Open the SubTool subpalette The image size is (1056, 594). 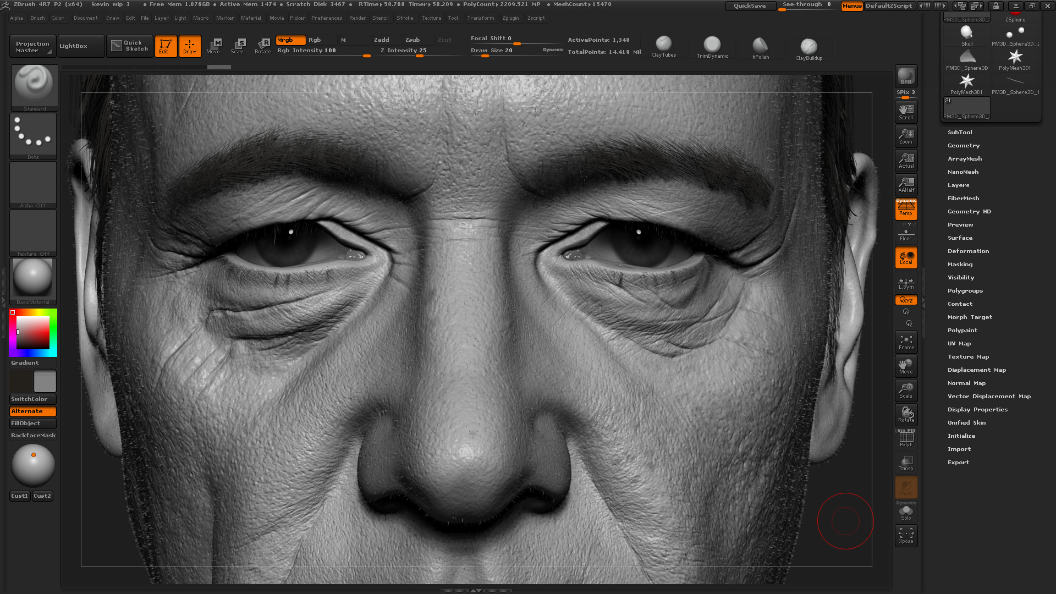point(960,132)
